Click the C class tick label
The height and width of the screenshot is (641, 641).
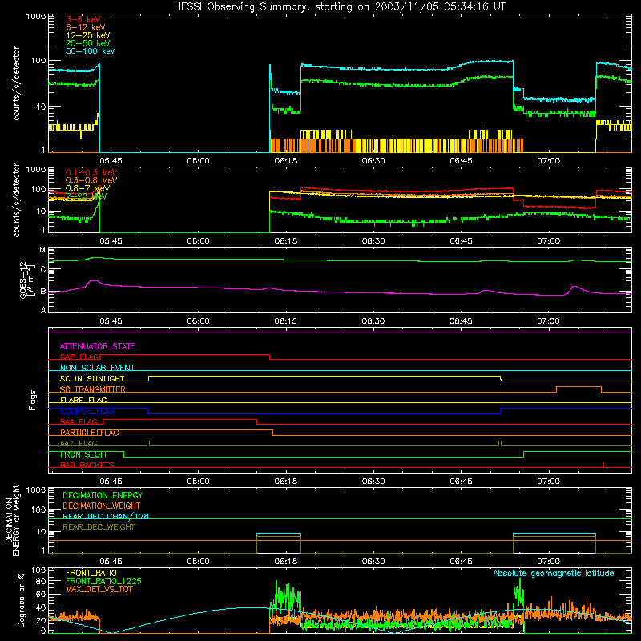pos(42,270)
